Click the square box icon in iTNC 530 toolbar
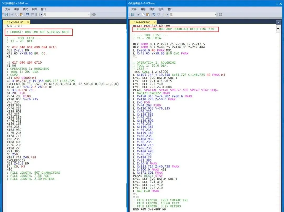The image size is (284, 212). [x=164, y=14]
